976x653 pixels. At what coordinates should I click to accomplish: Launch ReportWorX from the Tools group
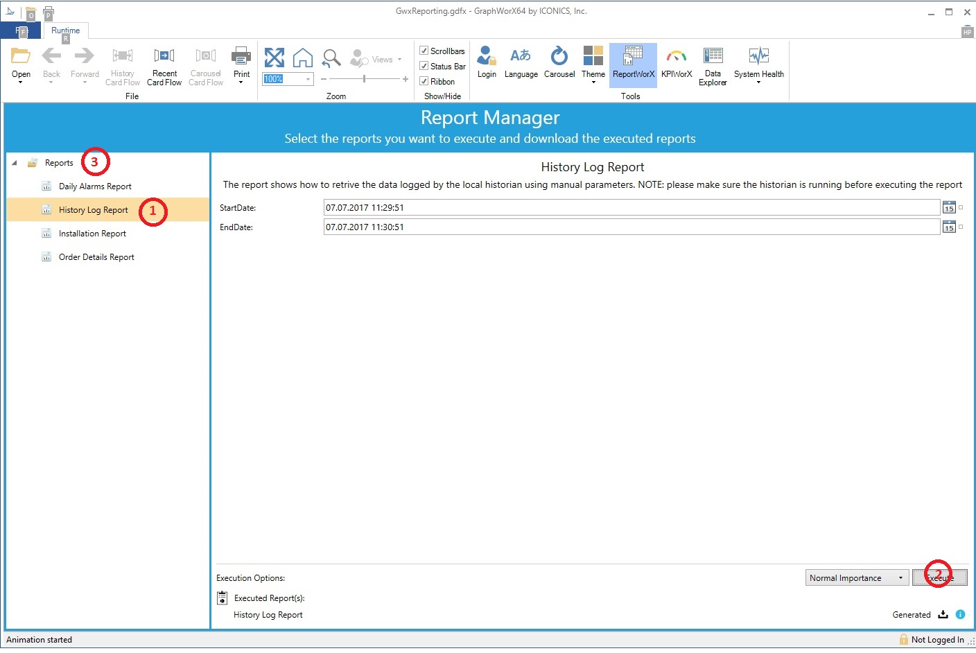[x=633, y=64]
